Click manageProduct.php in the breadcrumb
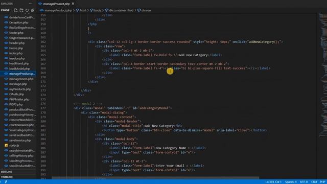327x184 pixels. (58, 10)
